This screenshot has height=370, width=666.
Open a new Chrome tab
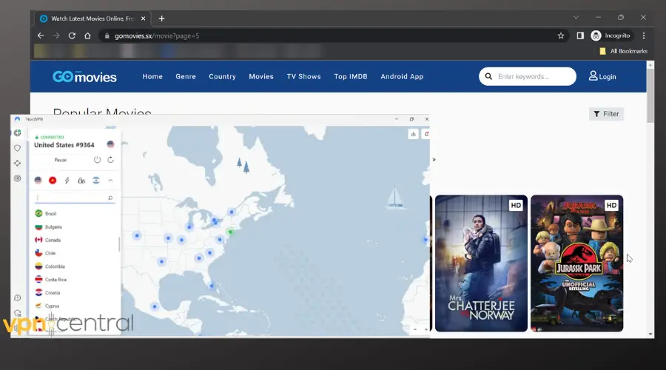tap(161, 18)
